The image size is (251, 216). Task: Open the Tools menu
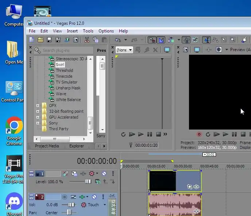coord(88,31)
